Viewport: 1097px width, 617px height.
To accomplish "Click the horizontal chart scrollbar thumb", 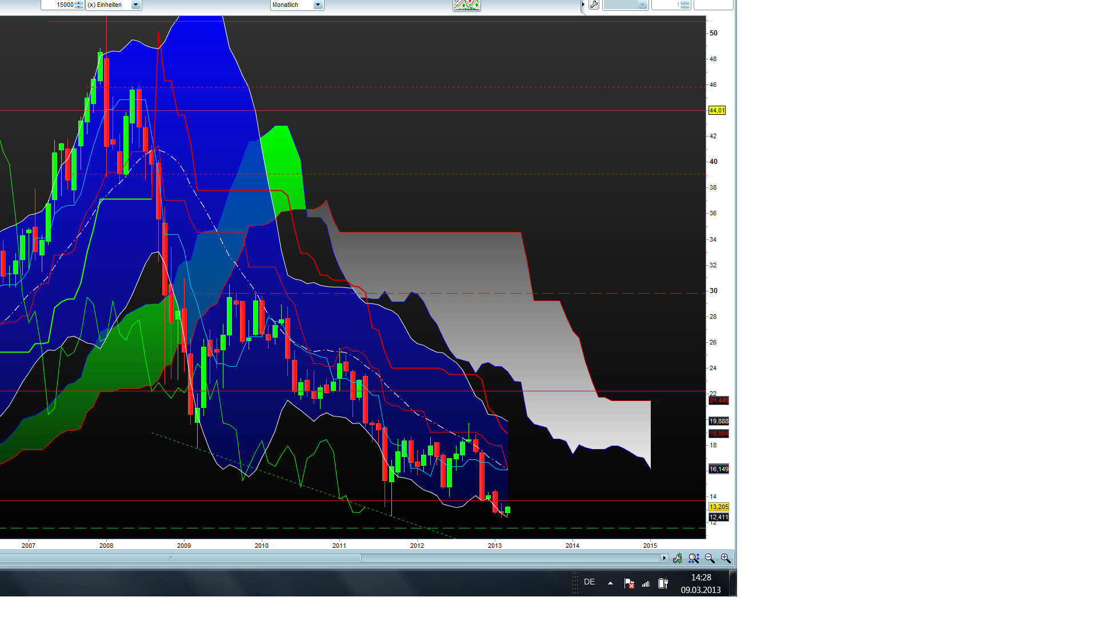I will [180, 558].
